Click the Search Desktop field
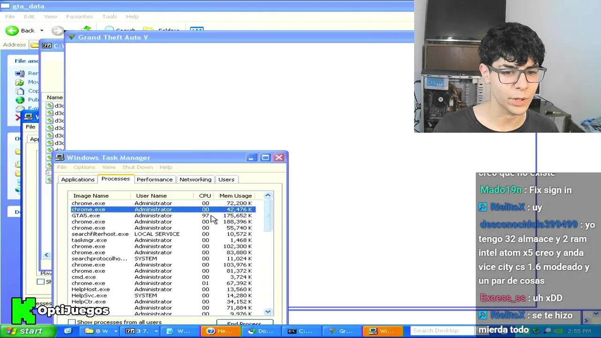 [441, 330]
